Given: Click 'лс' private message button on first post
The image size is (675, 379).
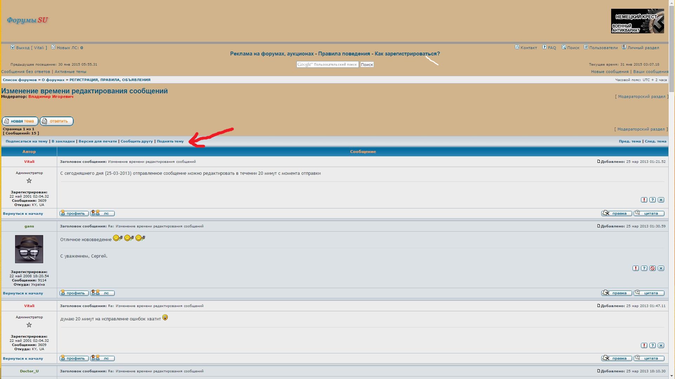Looking at the screenshot, I should 102,213.
